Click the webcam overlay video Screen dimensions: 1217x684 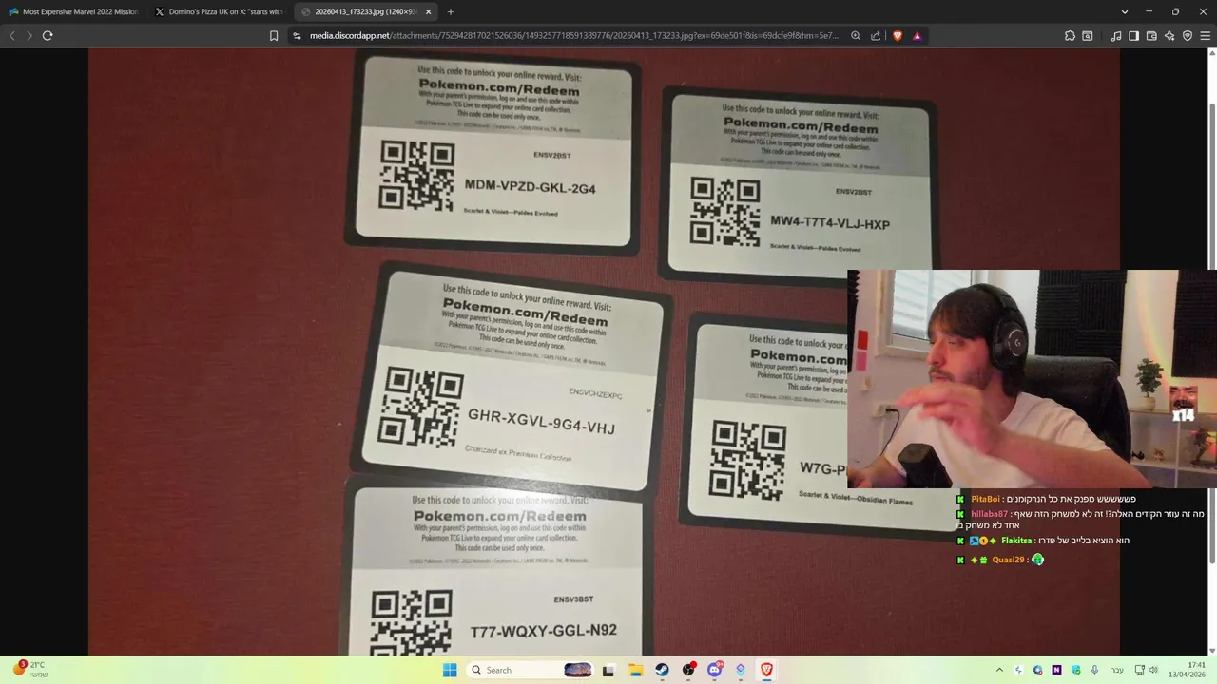pos(1032,378)
